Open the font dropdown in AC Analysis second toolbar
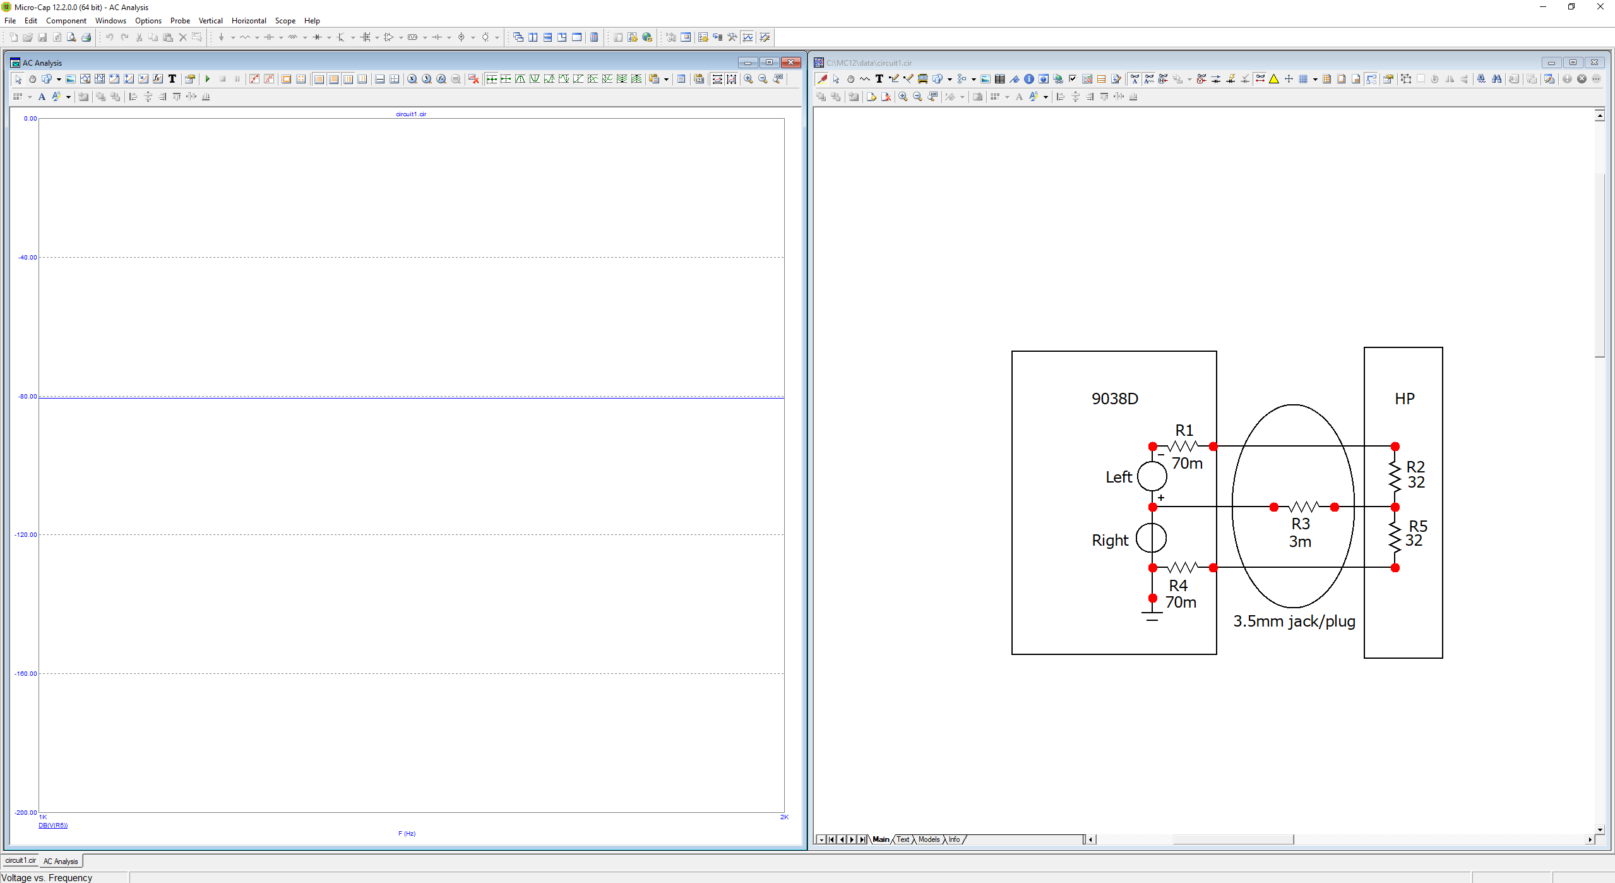 click(x=68, y=97)
